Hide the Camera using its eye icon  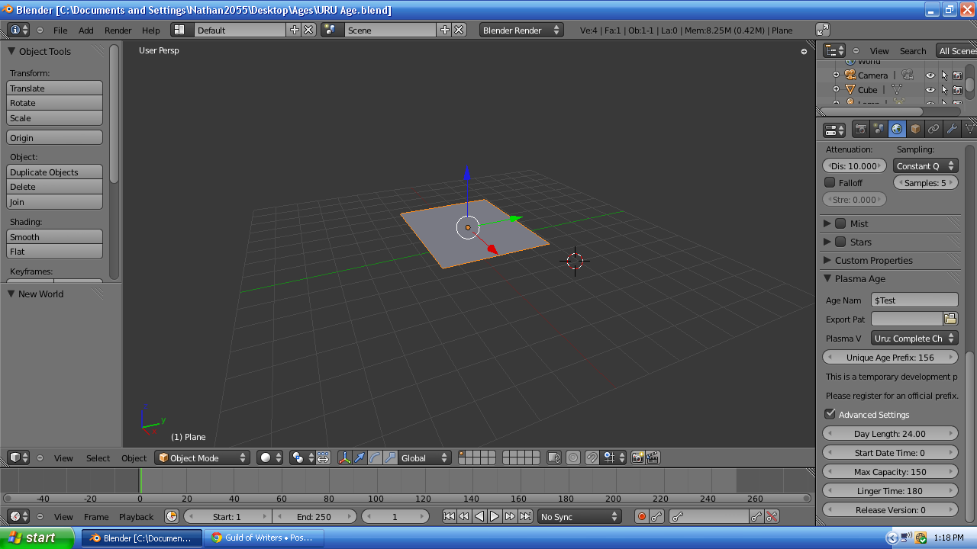[930, 75]
